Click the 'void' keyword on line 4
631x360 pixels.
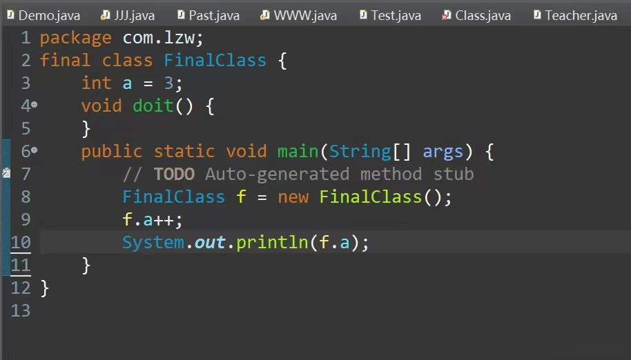pos(101,106)
